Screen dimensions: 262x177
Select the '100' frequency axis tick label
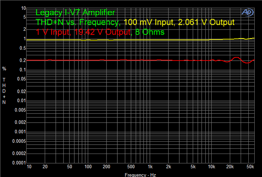88,167
